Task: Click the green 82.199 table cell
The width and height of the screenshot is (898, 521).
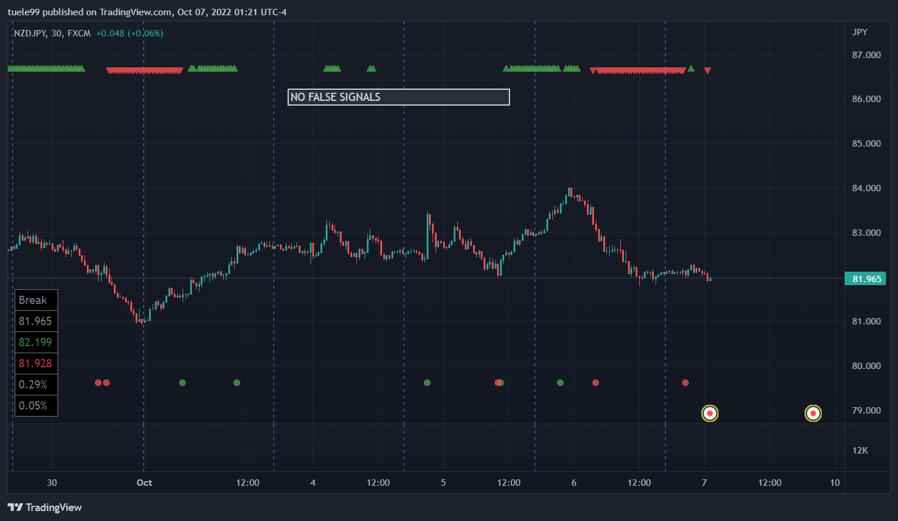Action: click(x=36, y=343)
